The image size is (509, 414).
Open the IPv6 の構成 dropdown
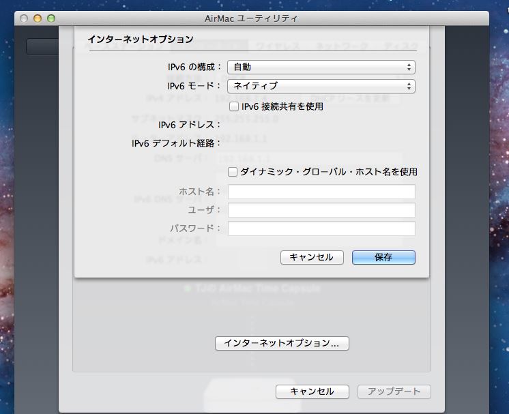tap(321, 67)
